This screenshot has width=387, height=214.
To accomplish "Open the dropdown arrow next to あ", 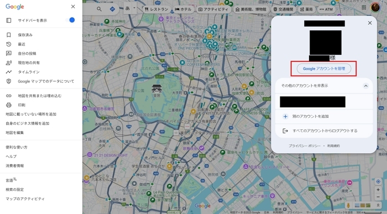I will coord(134,8).
